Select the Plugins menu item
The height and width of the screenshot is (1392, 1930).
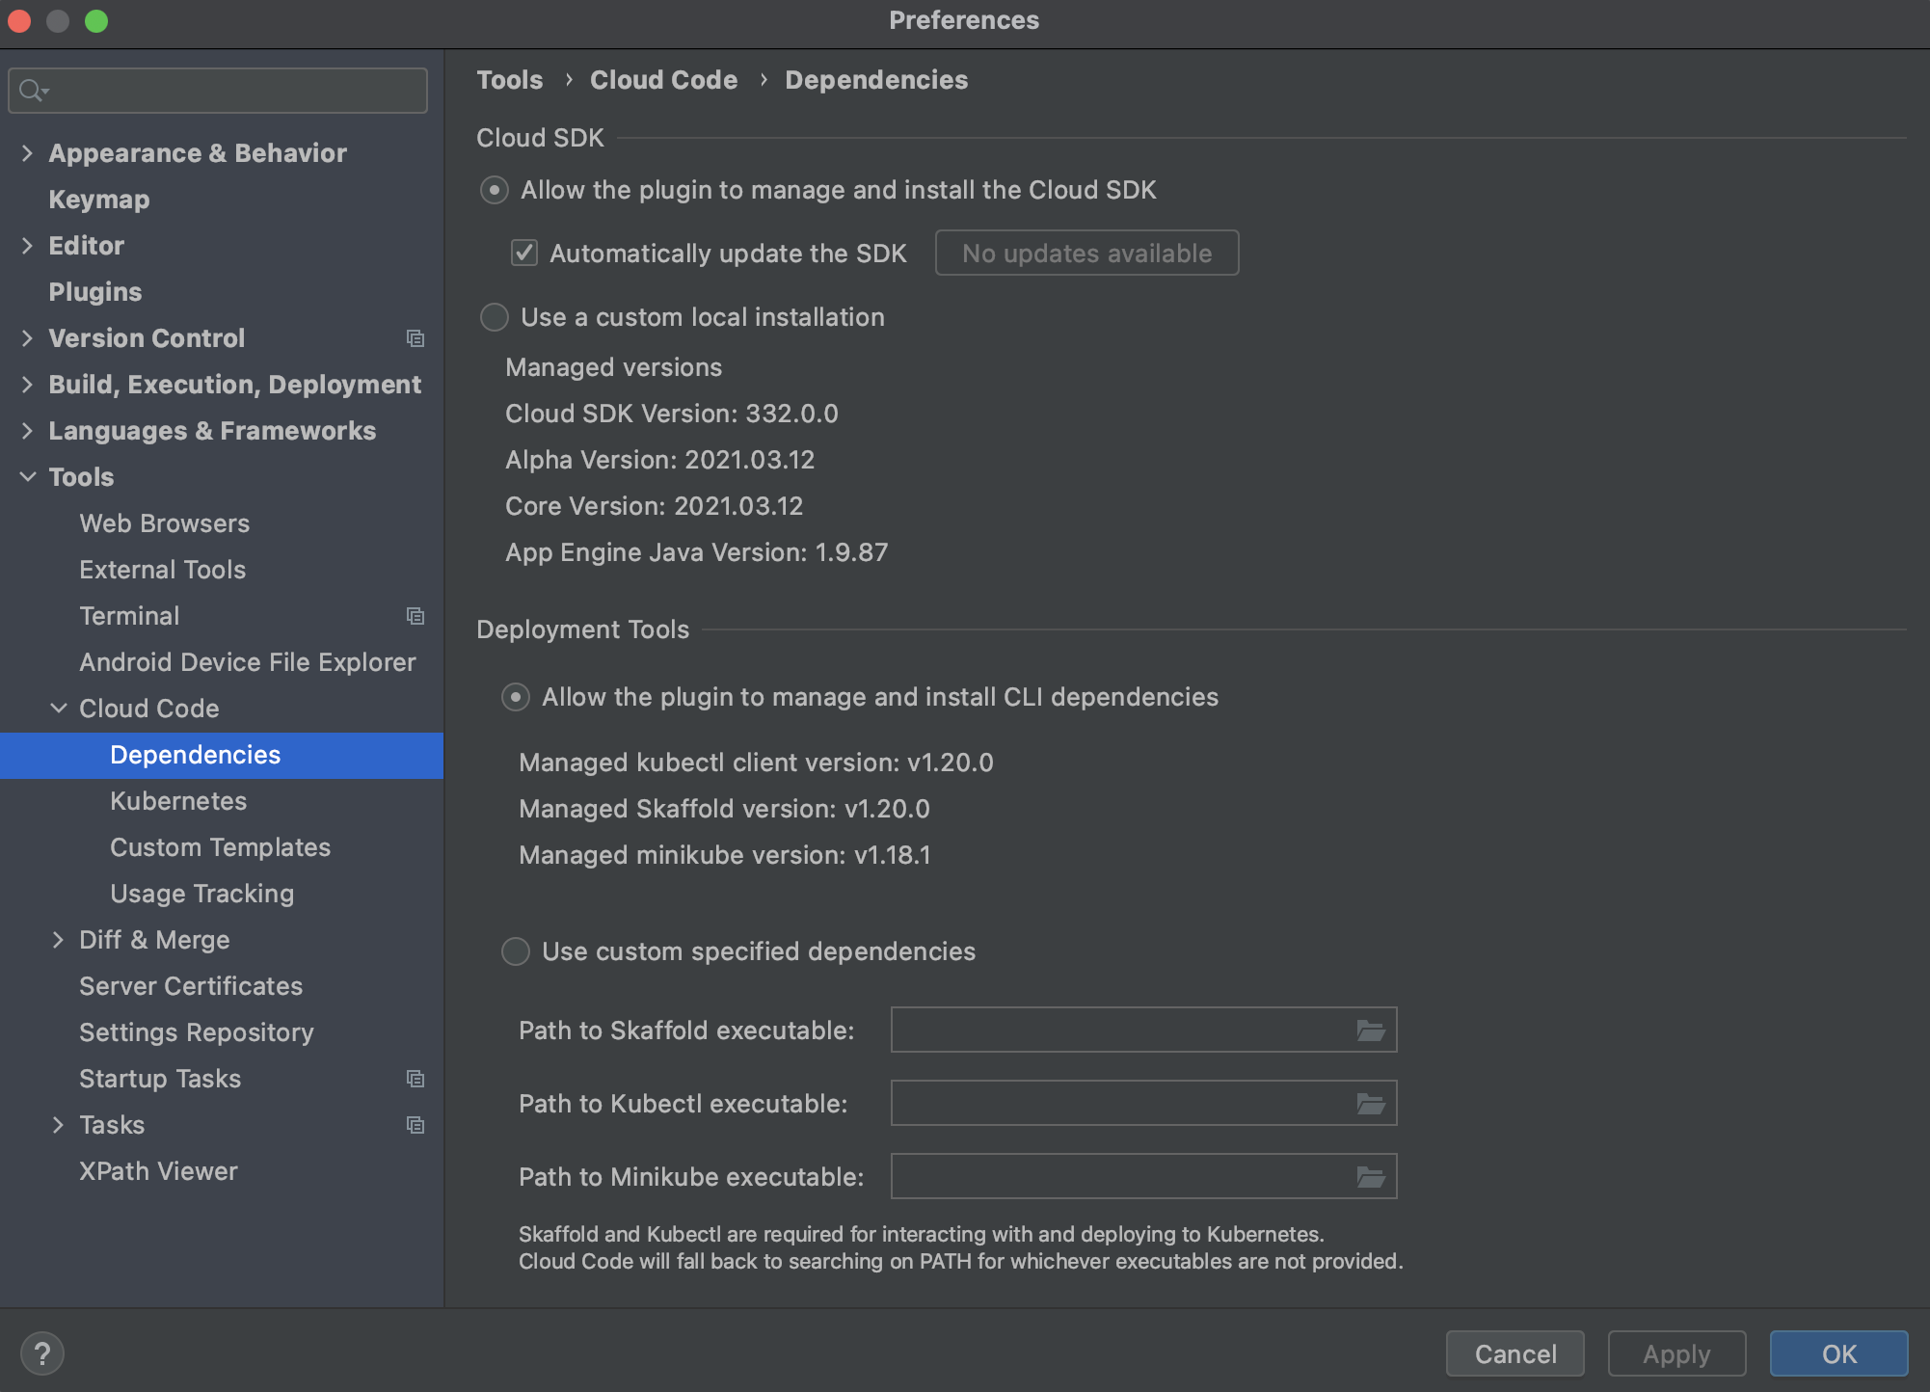tap(94, 291)
